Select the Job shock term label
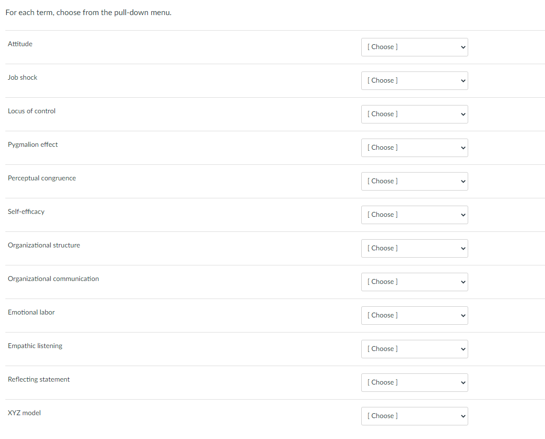This screenshot has height=439, width=545. pos(22,77)
